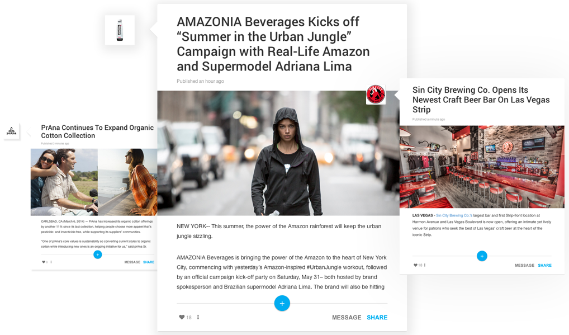Click SHARE on the AMAZONIA Beverages card
Screen dimensions: 569x335
[377, 318]
